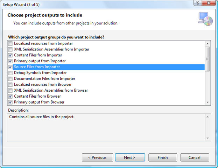Go back with the Previous button
The image size is (218, 168).
coord(97,157)
